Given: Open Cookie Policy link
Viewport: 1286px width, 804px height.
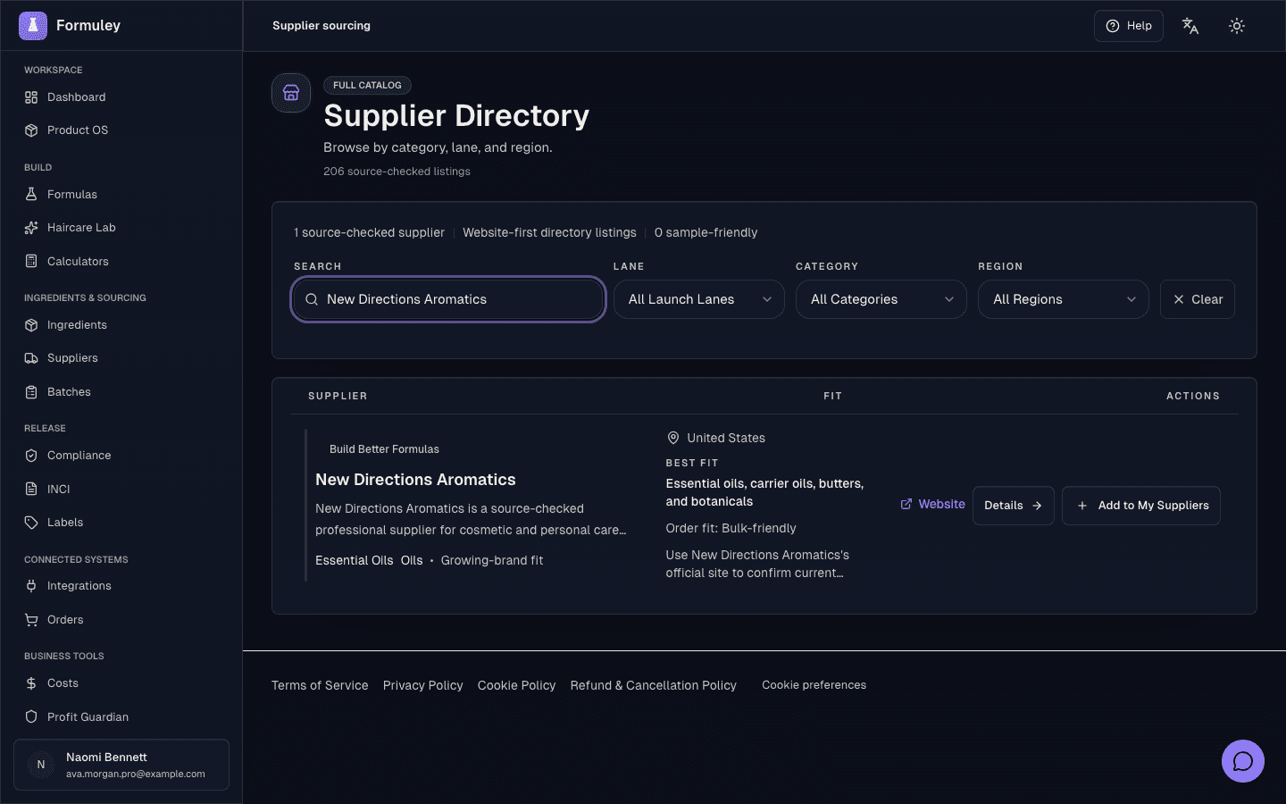Looking at the screenshot, I should pos(516,685).
